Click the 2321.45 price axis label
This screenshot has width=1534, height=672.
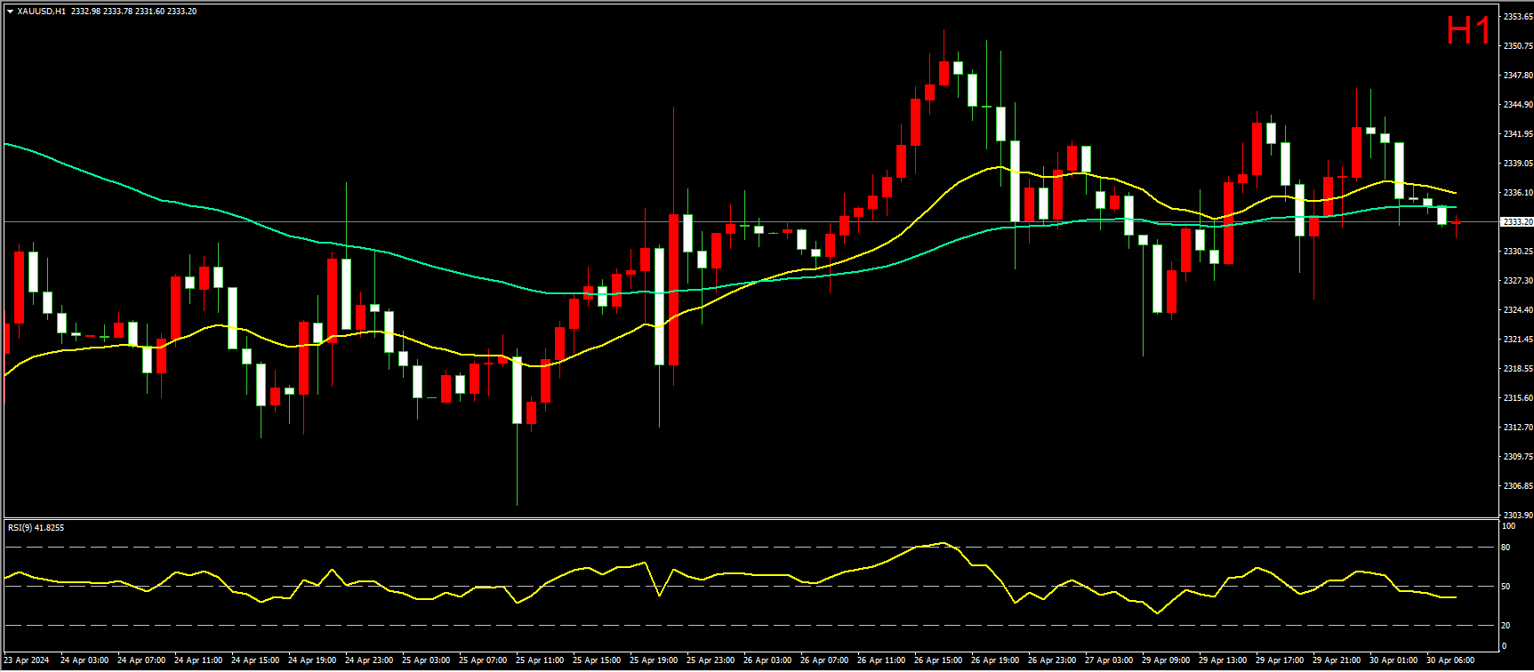(1517, 340)
